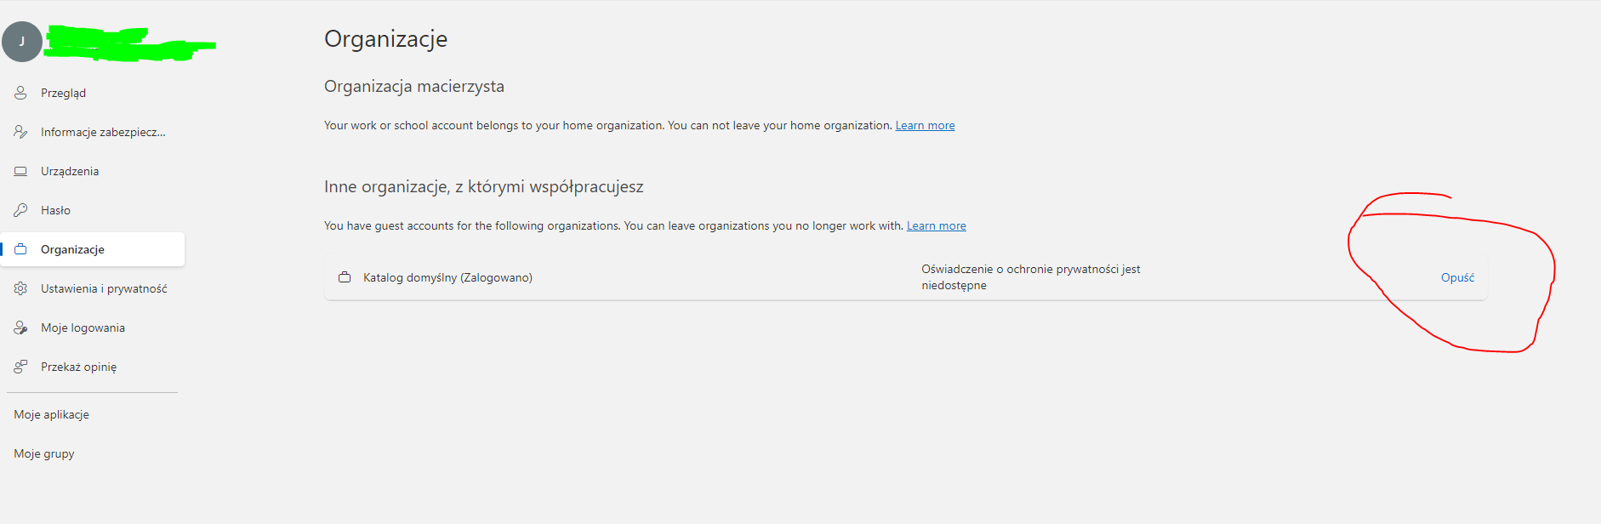The height and width of the screenshot is (524, 1601).
Task: Click the Organizacja macierzysta heading
Action: [x=414, y=86]
